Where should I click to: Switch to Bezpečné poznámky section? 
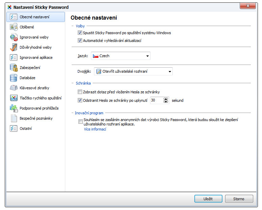pos(35,118)
